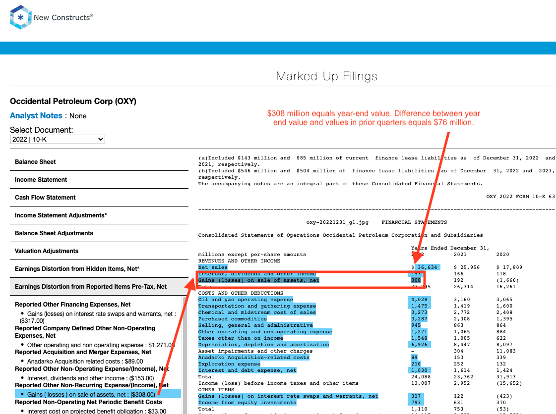Select the swaps and warrants ($317.00) item
556x414 pixels.
pos(98,317)
